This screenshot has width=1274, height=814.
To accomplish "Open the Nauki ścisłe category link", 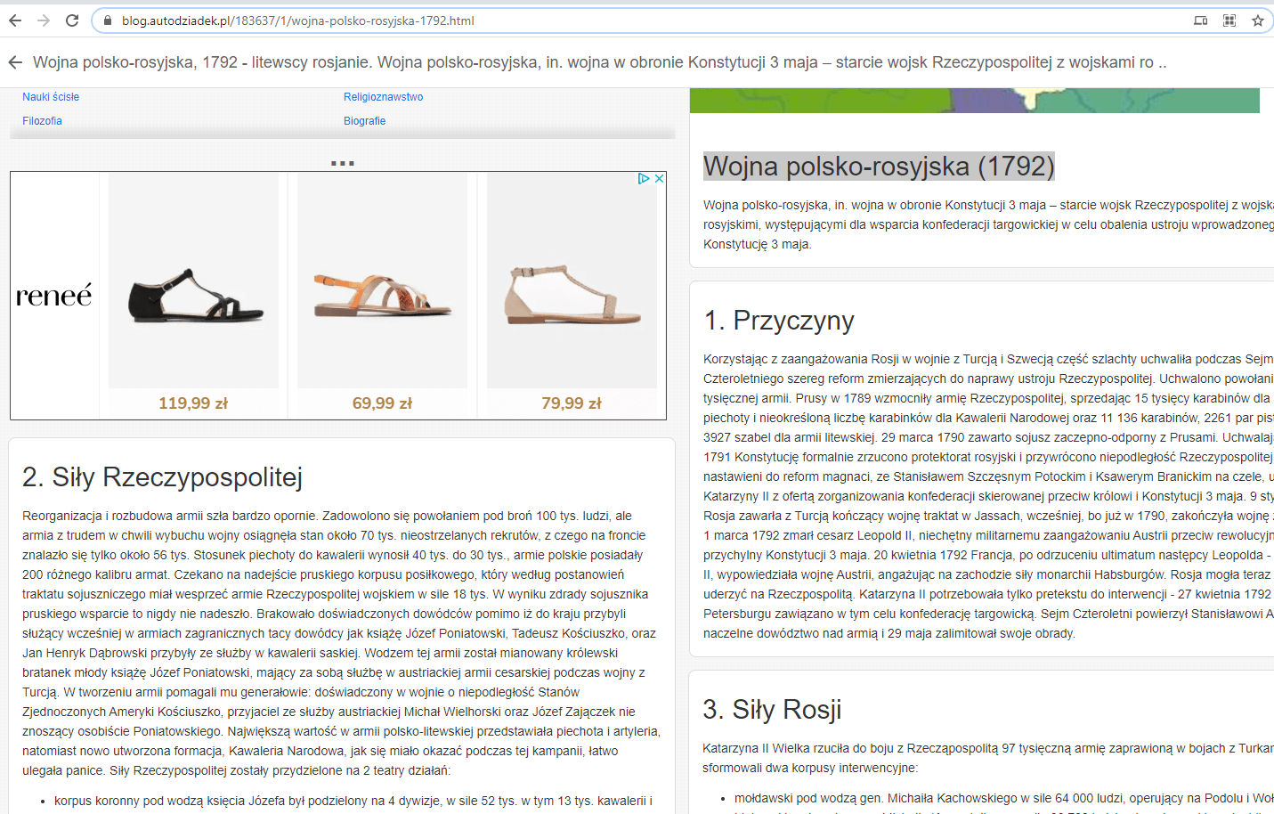I will pyautogui.click(x=51, y=97).
